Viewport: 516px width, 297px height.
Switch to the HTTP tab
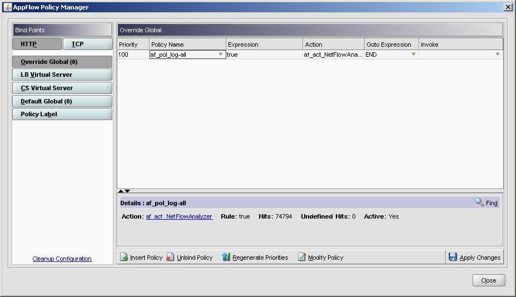37,44
